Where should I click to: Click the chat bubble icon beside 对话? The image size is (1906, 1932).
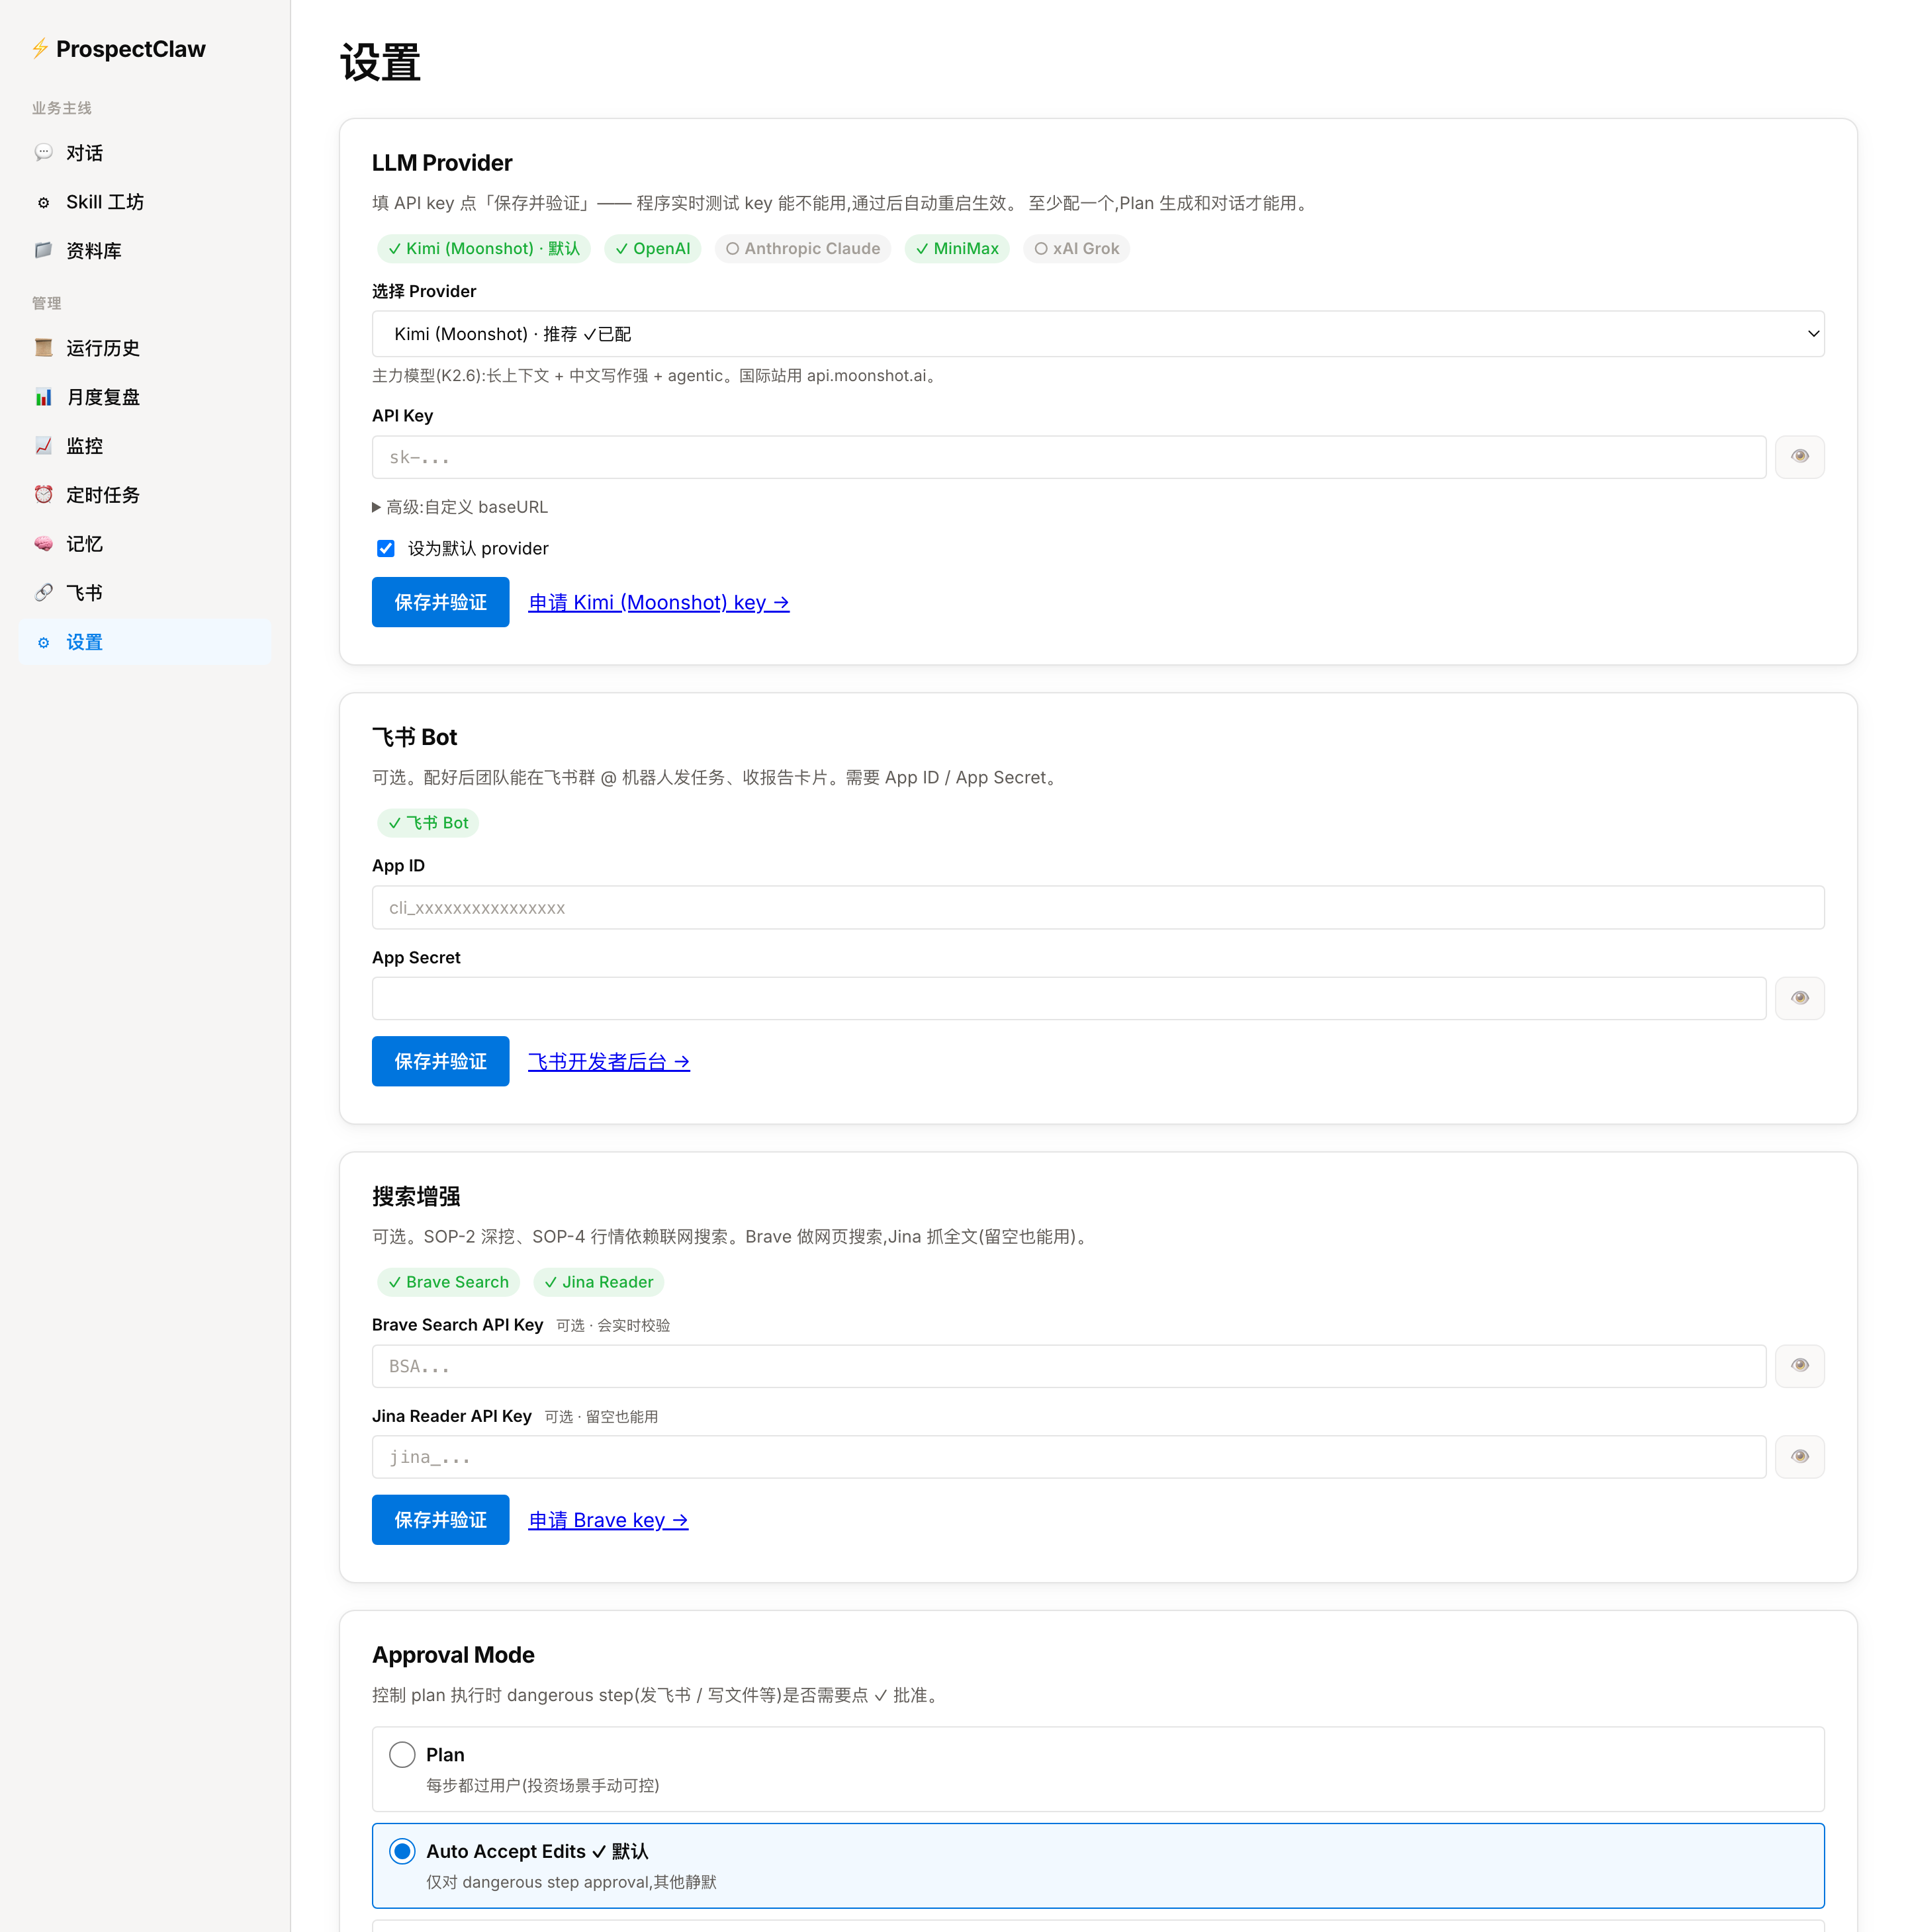[43, 152]
